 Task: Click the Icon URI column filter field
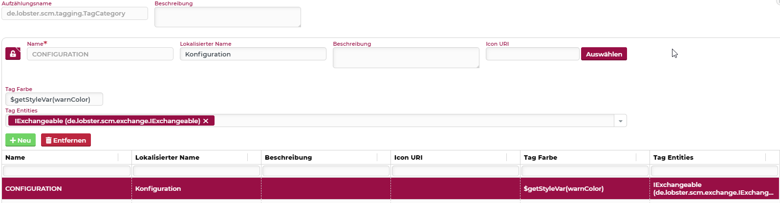pyautogui.click(x=455, y=171)
